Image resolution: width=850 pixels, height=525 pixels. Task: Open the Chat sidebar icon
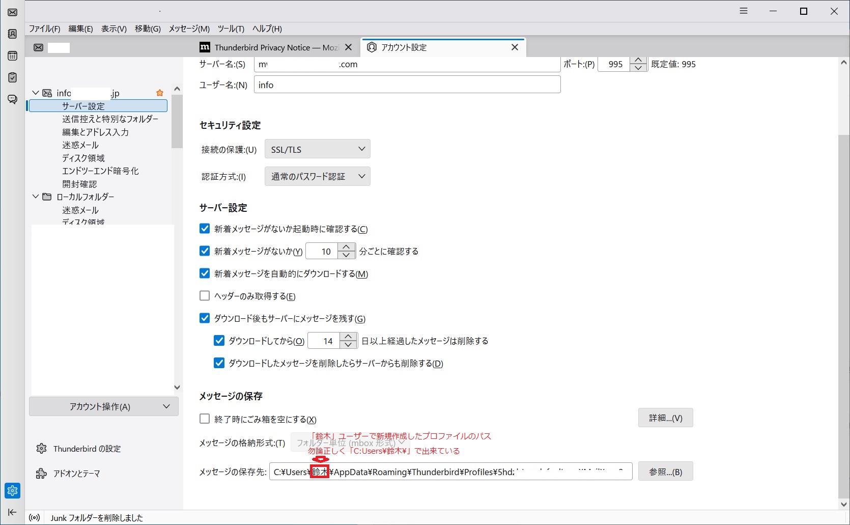pyautogui.click(x=13, y=99)
